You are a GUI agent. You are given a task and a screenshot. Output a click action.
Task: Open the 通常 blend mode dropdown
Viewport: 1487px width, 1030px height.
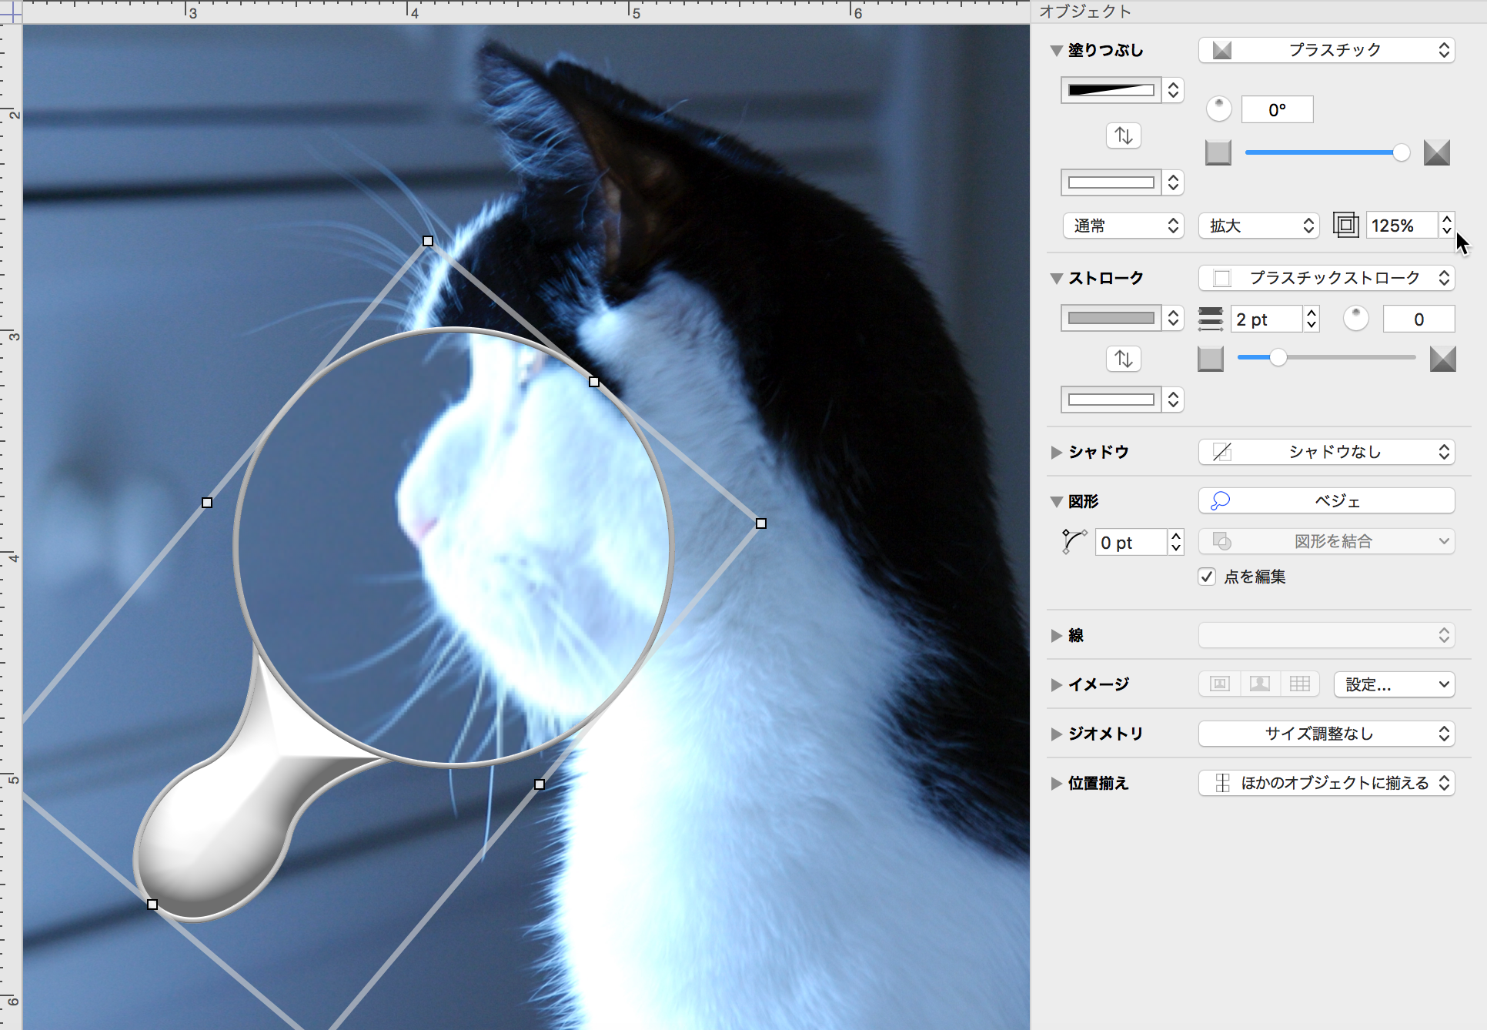tap(1123, 226)
